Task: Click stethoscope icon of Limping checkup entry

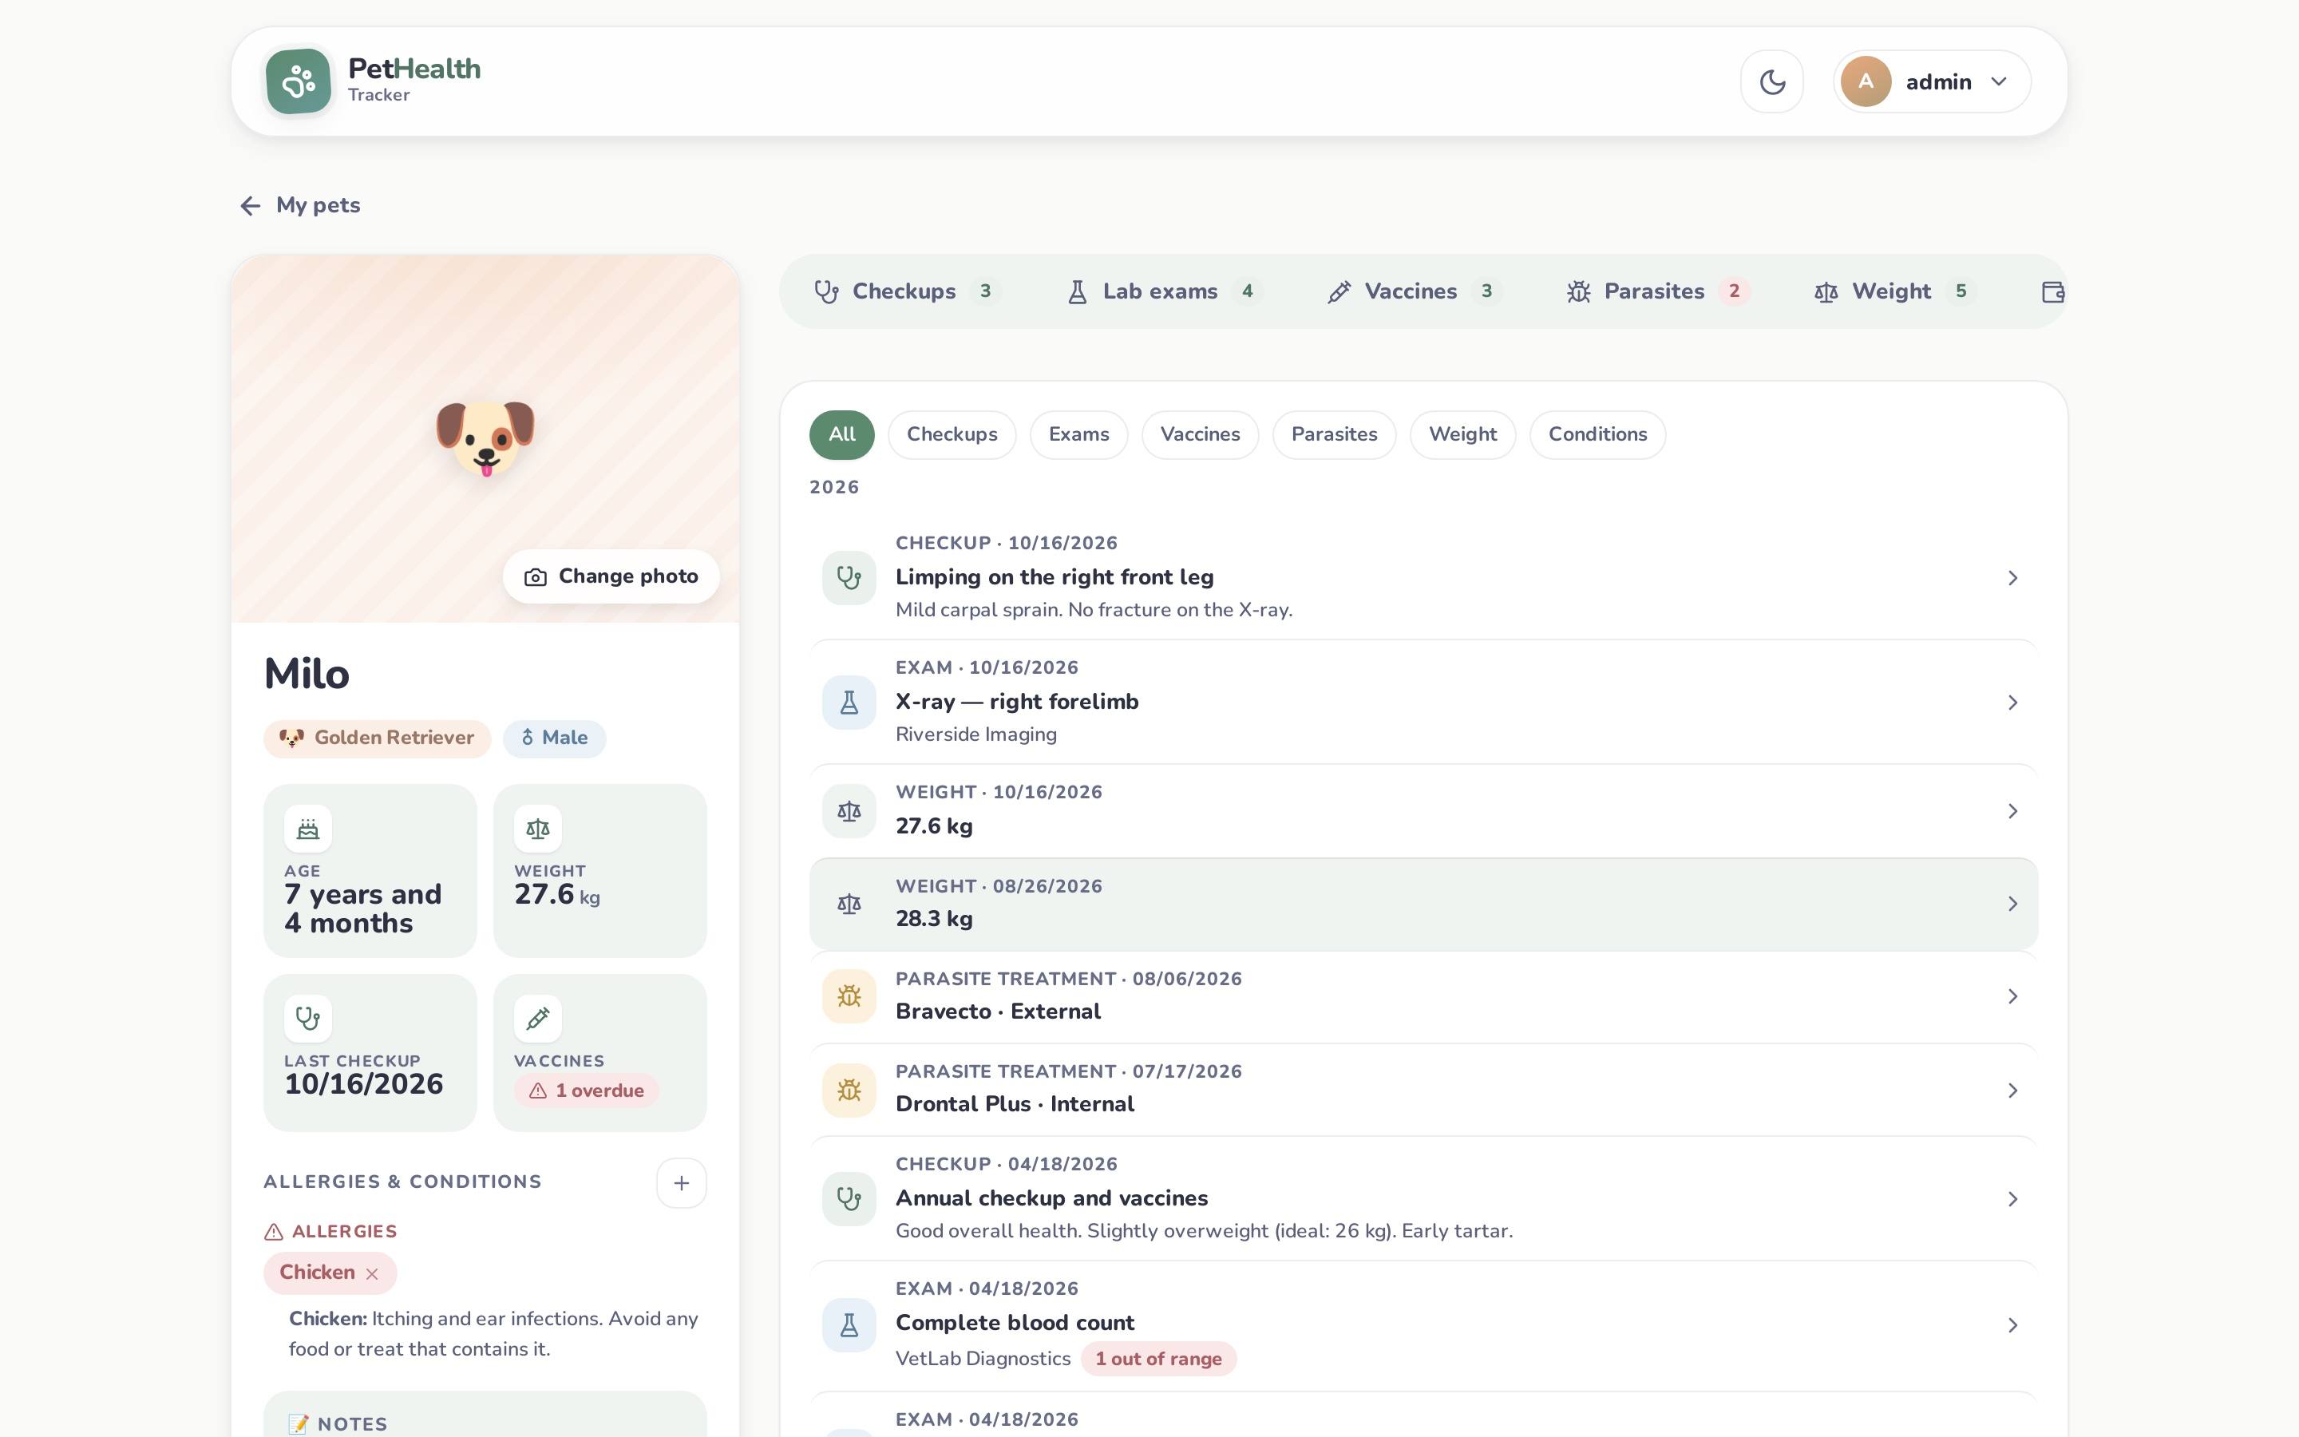Action: coord(849,578)
